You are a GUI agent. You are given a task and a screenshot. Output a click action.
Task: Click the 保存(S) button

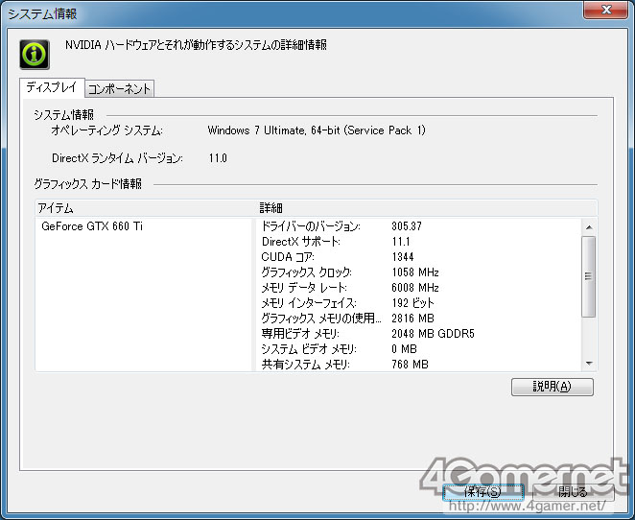[x=483, y=492]
